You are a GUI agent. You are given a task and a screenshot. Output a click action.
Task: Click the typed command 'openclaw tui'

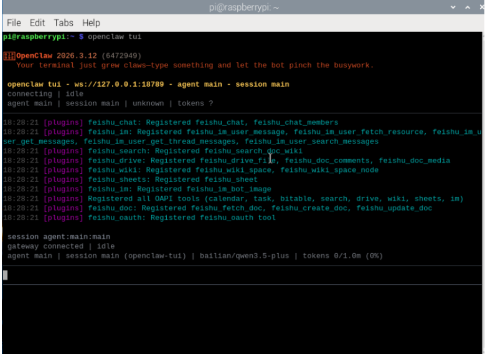[115, 37]
